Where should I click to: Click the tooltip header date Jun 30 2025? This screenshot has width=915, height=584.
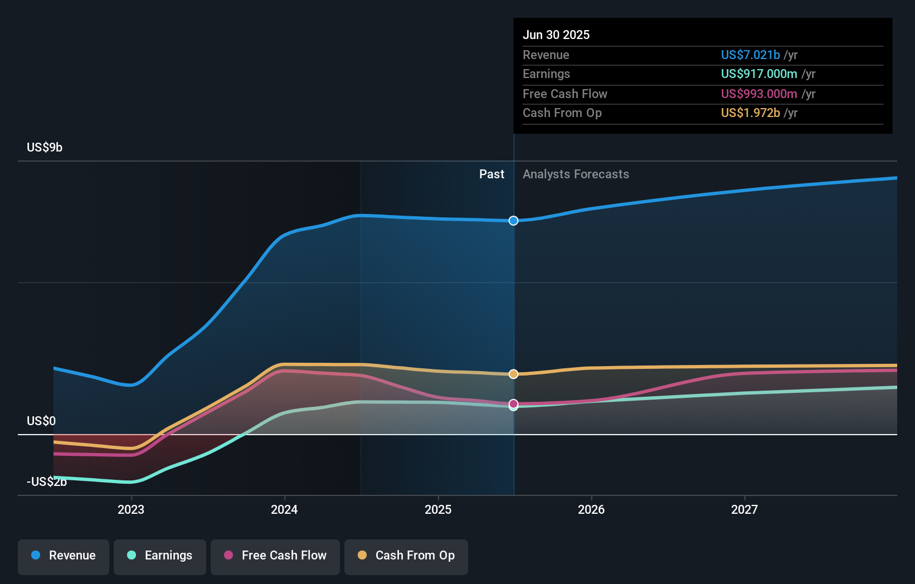[x=556, y=35]
